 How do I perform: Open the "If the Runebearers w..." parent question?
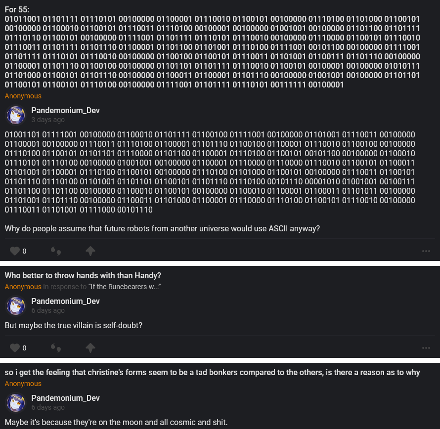point(124,287)
